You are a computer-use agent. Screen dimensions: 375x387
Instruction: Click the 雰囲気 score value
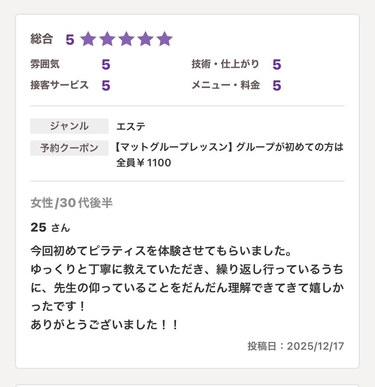[x=106, y=65]
